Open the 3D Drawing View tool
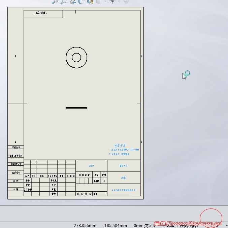 (90, 1)
